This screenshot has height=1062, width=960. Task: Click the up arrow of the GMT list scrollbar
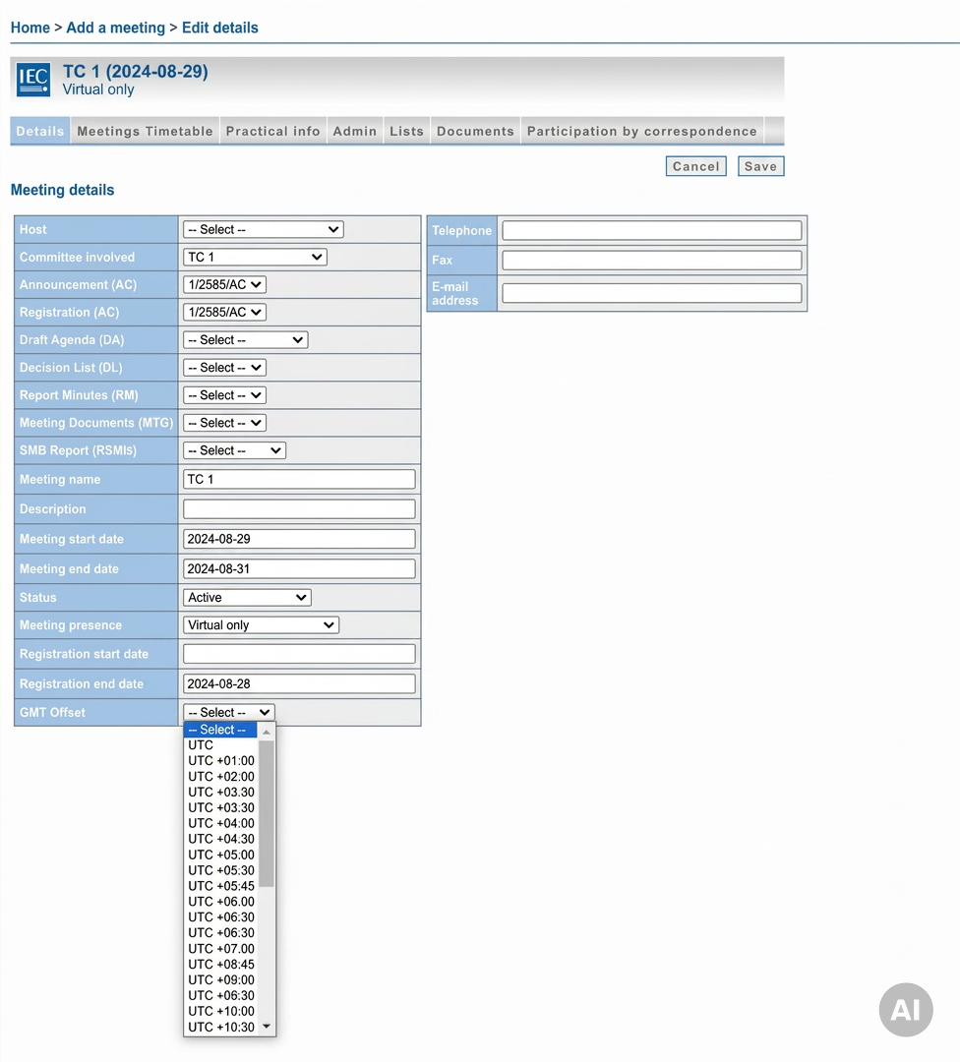tap(267, 732)
